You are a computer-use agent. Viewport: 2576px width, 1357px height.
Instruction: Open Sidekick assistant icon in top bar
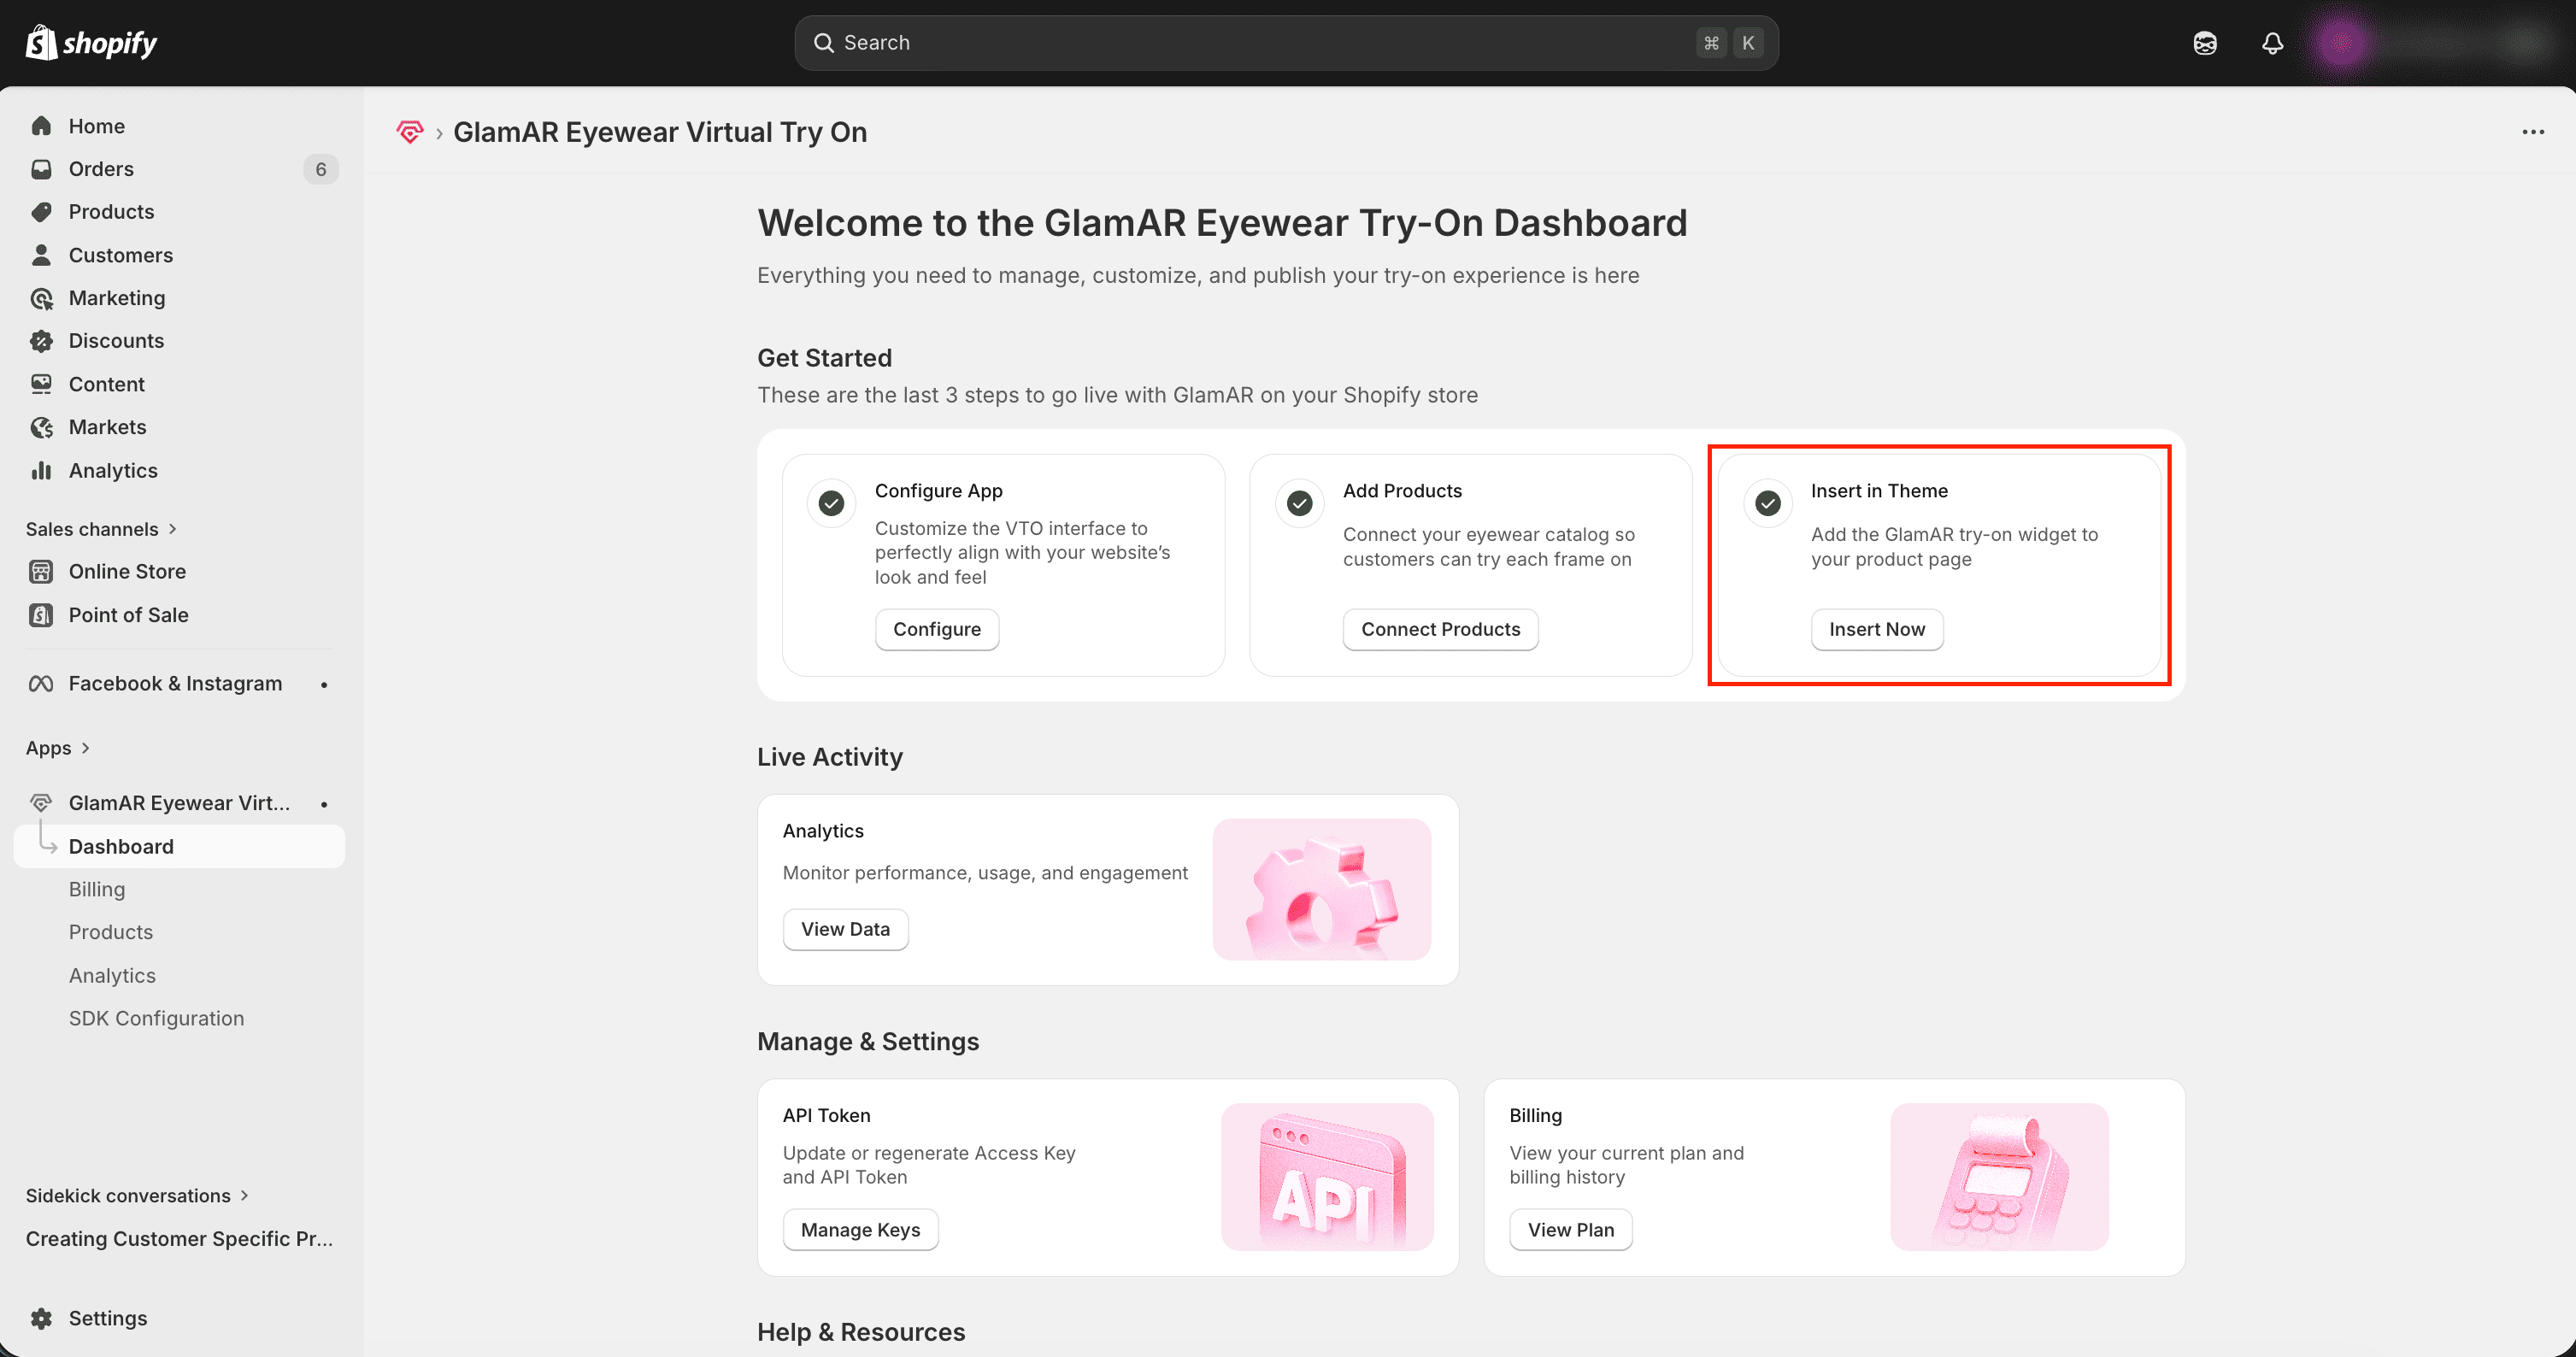click(2205, 43)
